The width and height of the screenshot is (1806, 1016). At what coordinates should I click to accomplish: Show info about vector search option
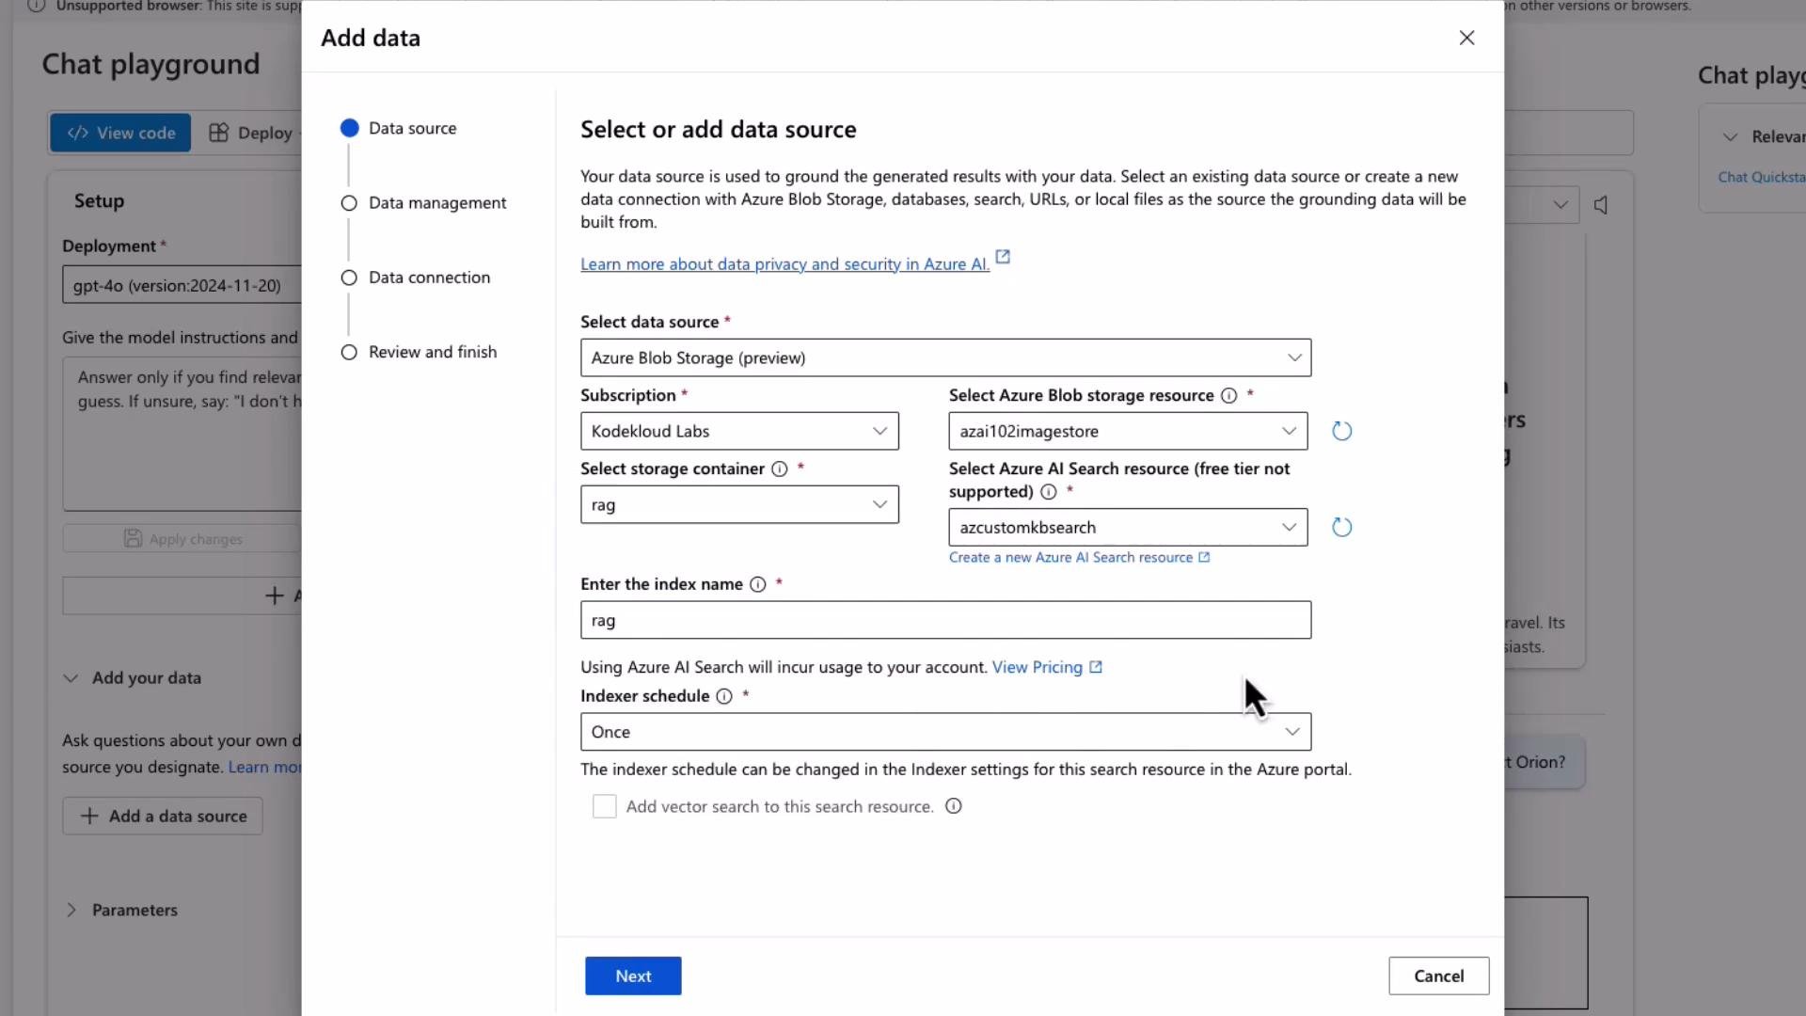pos(953,806)
